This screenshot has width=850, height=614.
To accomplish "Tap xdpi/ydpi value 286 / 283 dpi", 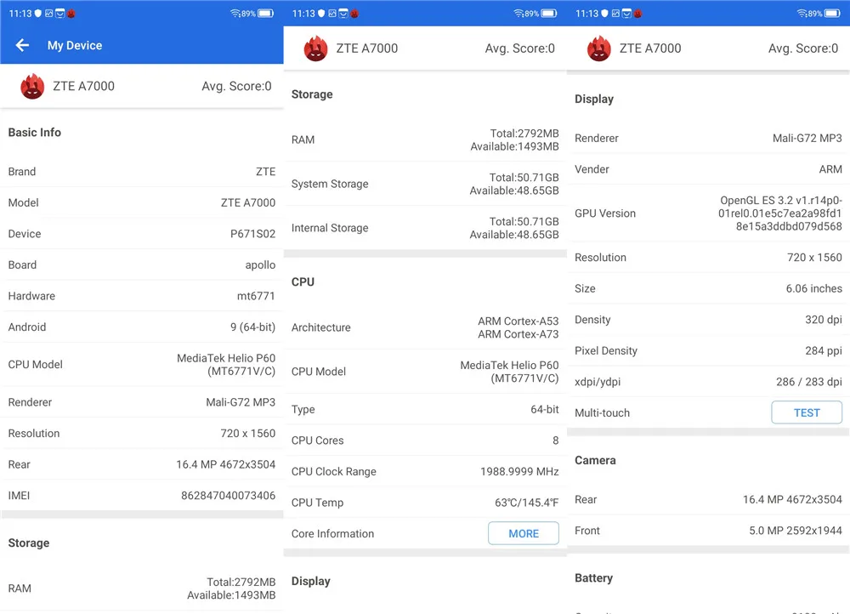I will (x=809, y=382).
